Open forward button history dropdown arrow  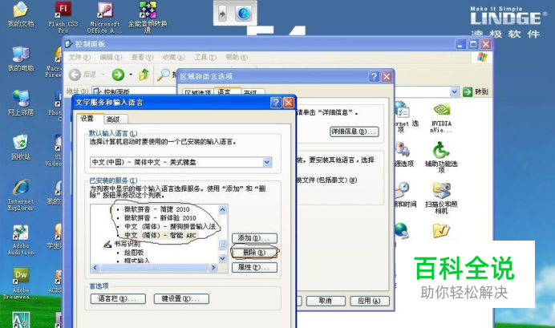(x=131, y=75)
